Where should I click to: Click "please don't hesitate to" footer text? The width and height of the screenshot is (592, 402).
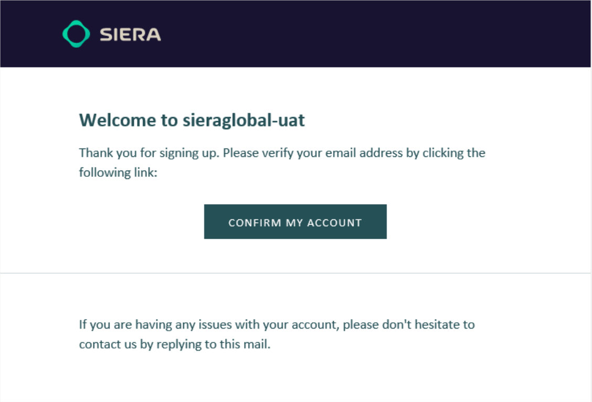point(410,324)
